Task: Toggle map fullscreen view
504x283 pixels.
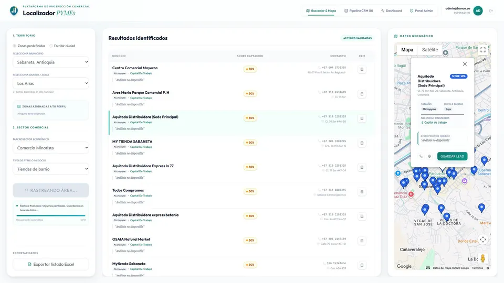Action: (483, 50)
